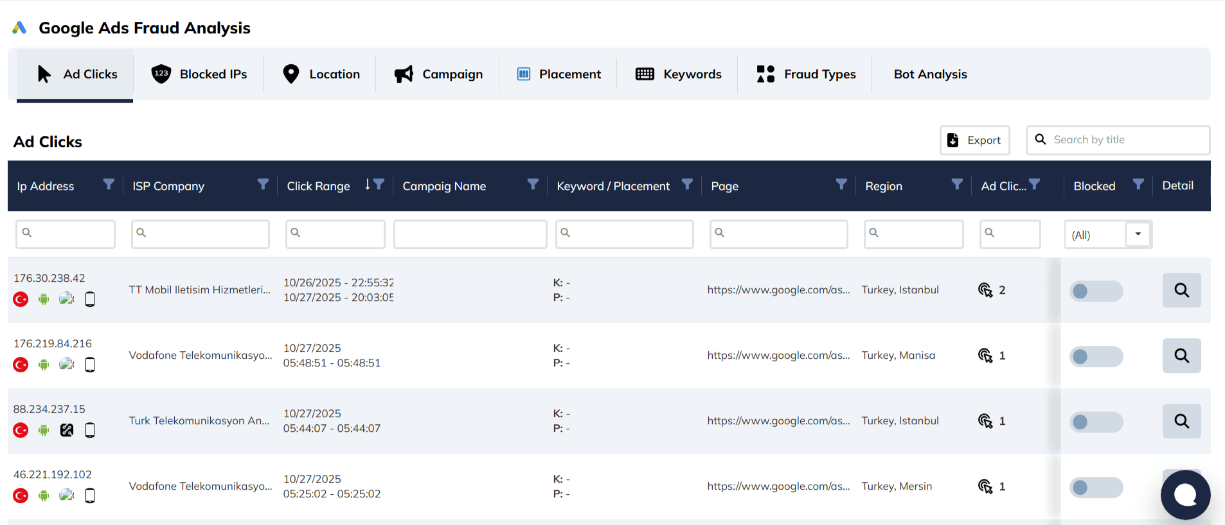The width and height of the screenshot is (1225, 525).
Task: Click the Search by title field
Action: pyautogui.click(x=1126, y=140)
